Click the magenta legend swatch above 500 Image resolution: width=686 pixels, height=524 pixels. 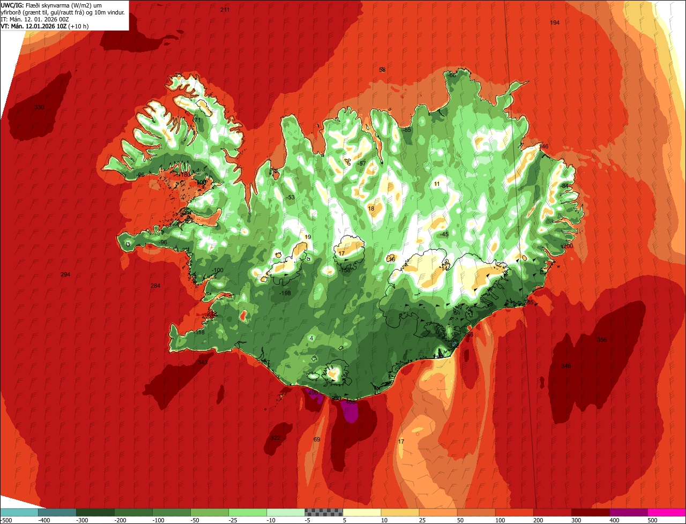point(667,512)
